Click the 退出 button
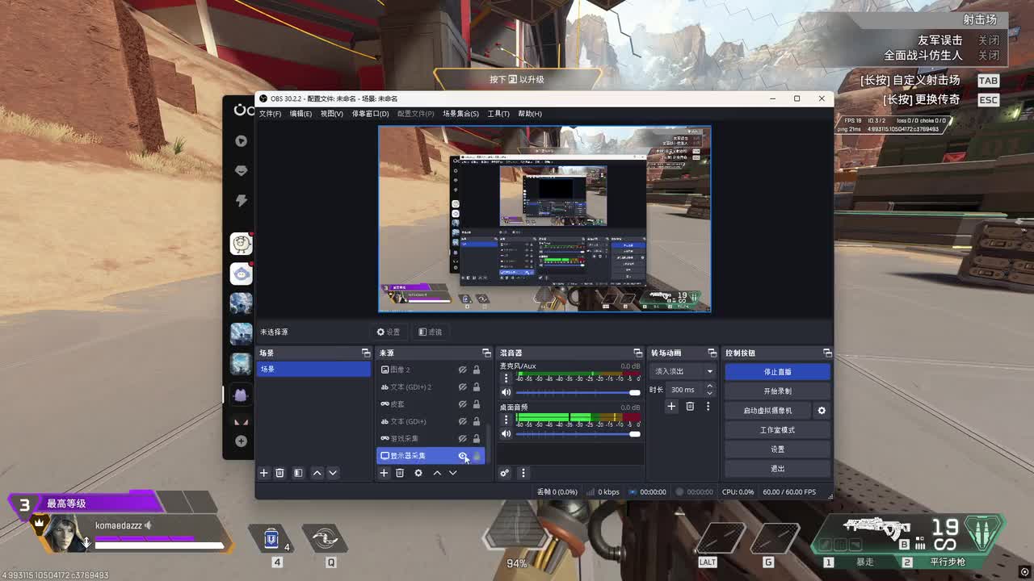Viewport: 1034px width, 581px height. 777,469
